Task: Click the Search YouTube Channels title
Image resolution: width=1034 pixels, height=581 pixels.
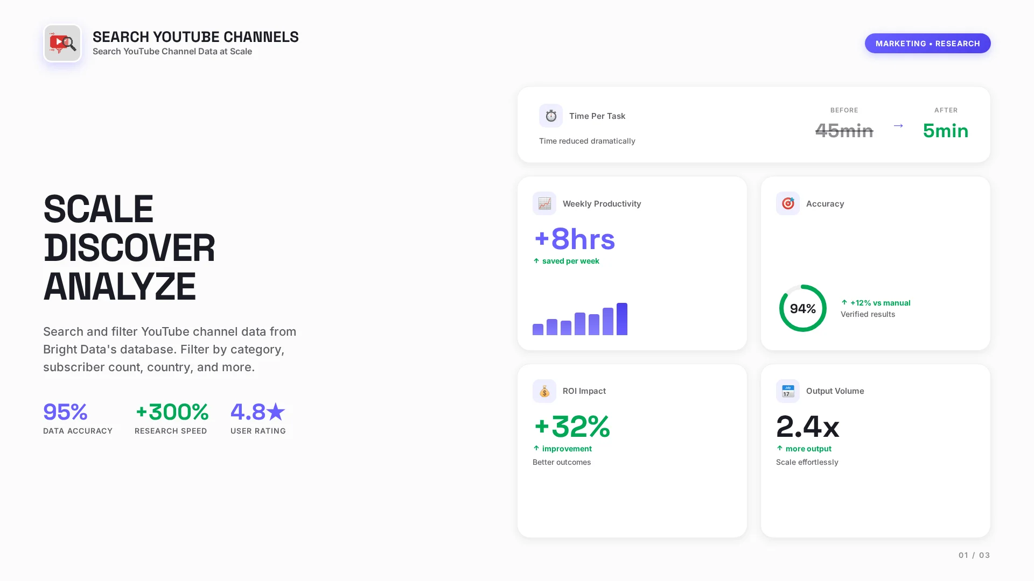Action: pyautogui.click(x=195, y=37)
